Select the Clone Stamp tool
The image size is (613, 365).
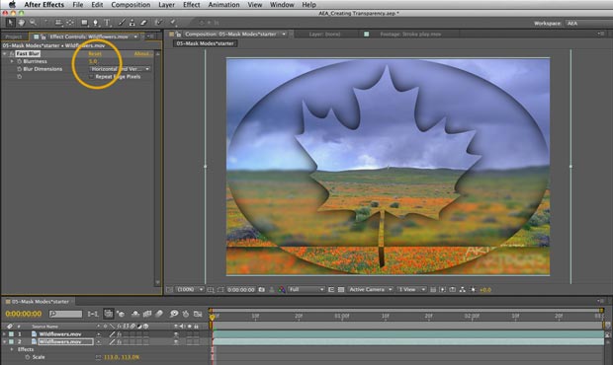[132, 23]
